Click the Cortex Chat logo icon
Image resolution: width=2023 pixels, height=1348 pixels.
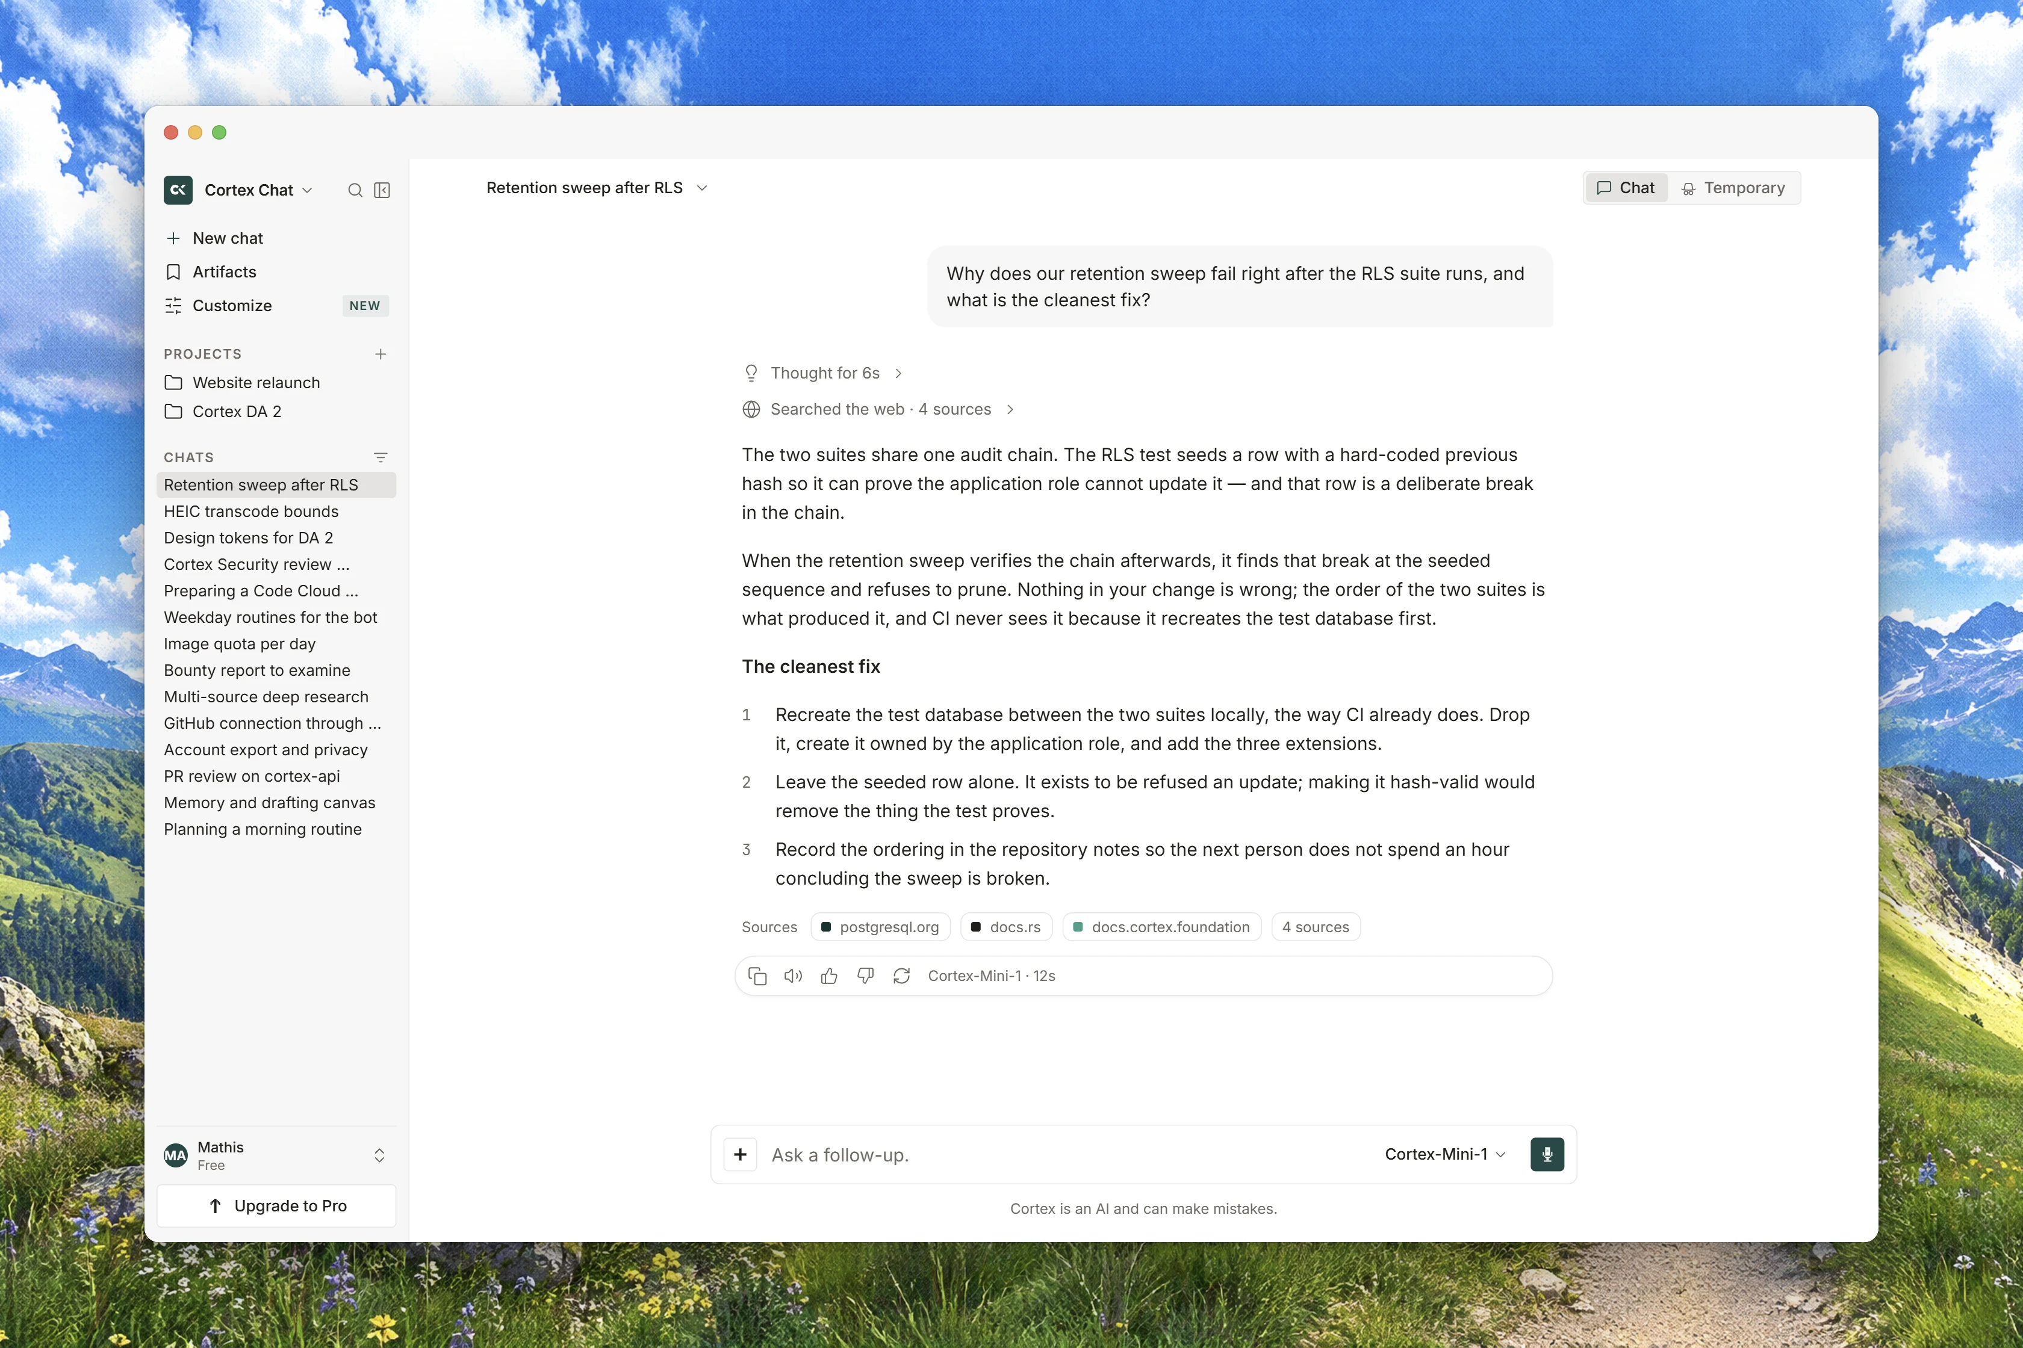pyautogui.click(x=178, y=190)
